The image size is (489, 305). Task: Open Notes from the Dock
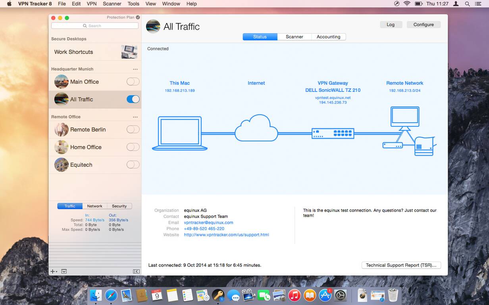point(172,295)
